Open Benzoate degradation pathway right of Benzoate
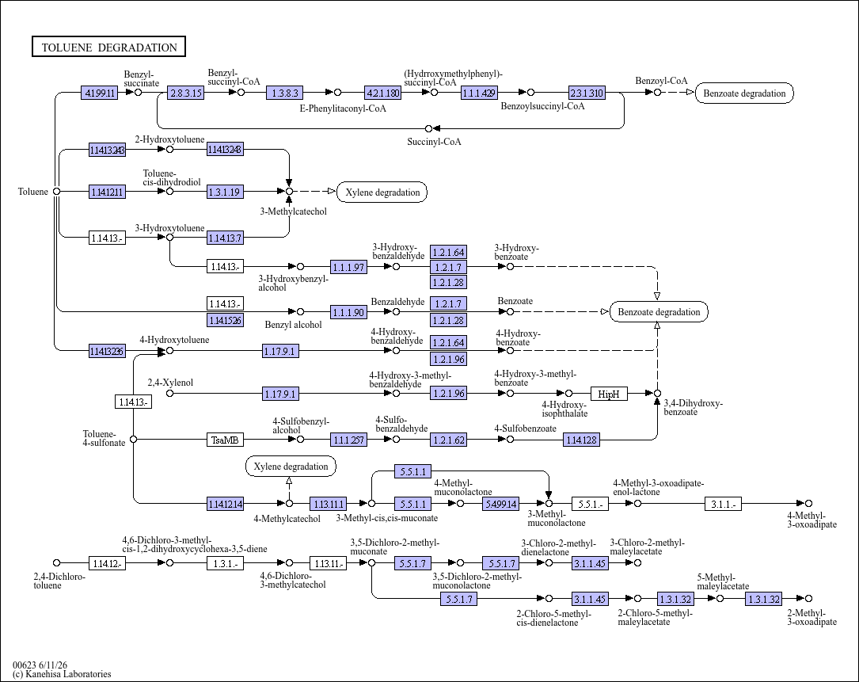Screen dimensions: 859x682 click(659, 312)
